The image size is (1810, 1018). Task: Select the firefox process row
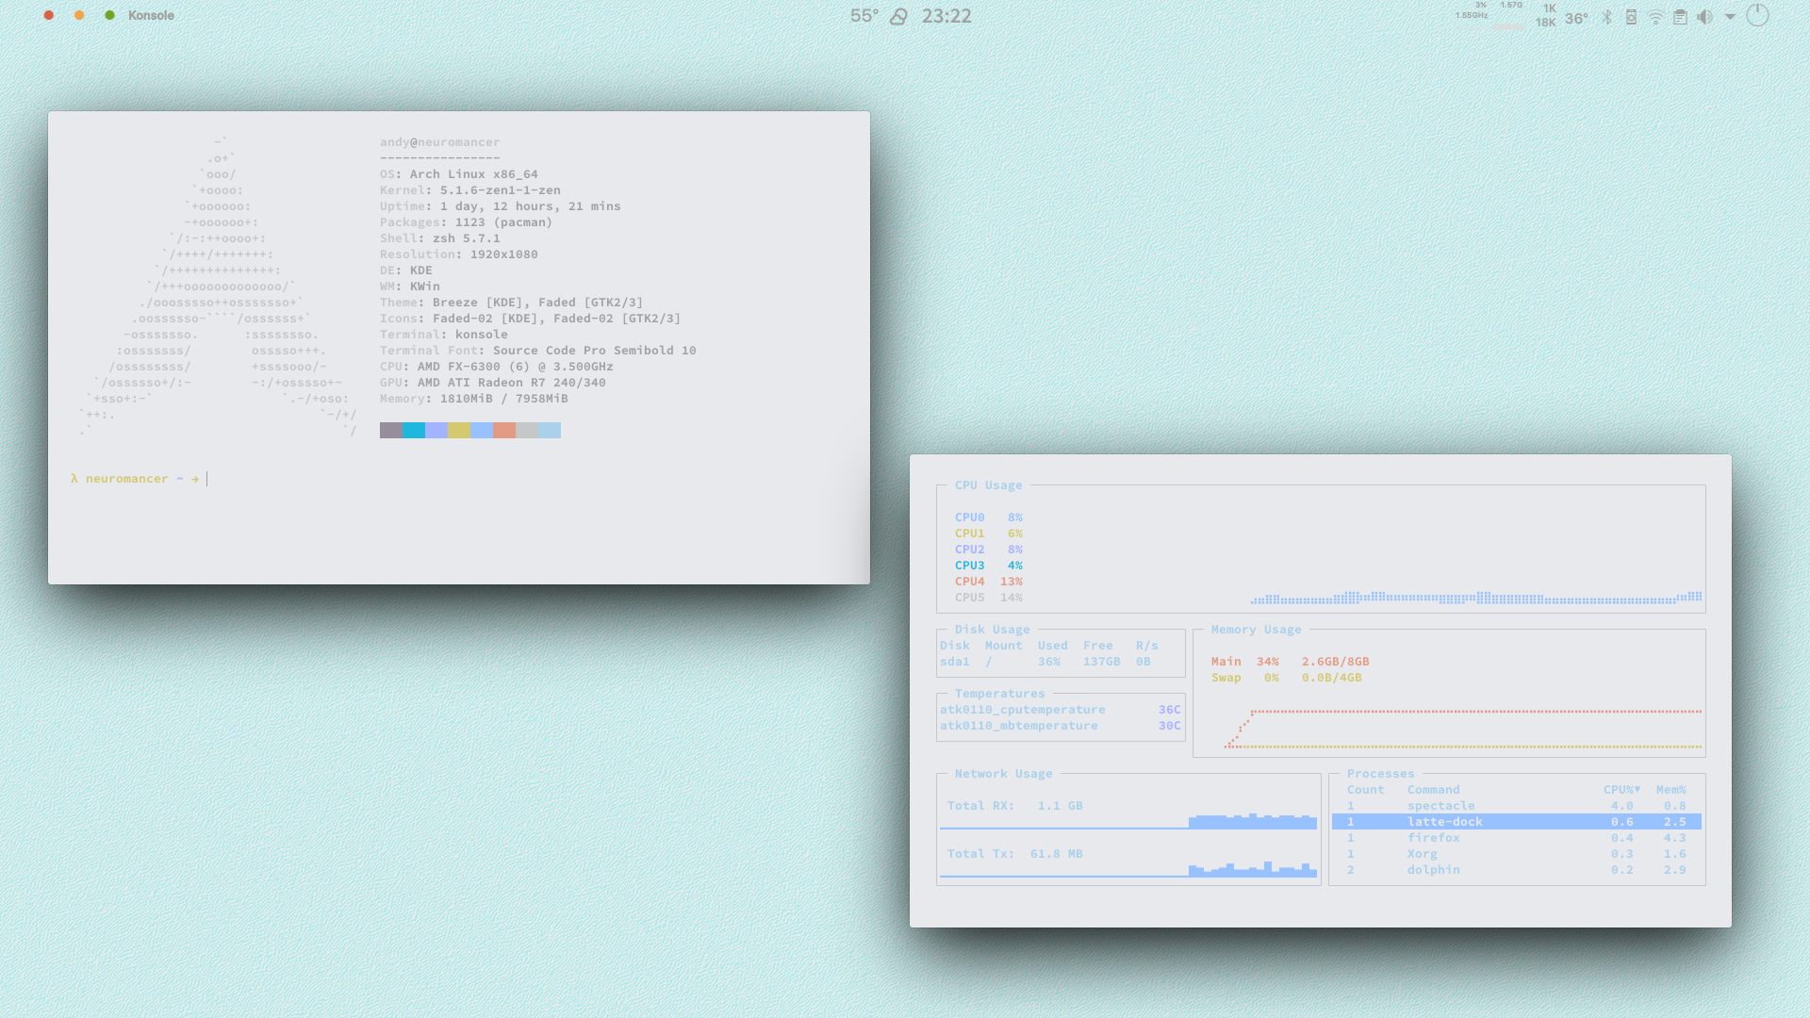pyautogui.click(x=1517, y=838)
